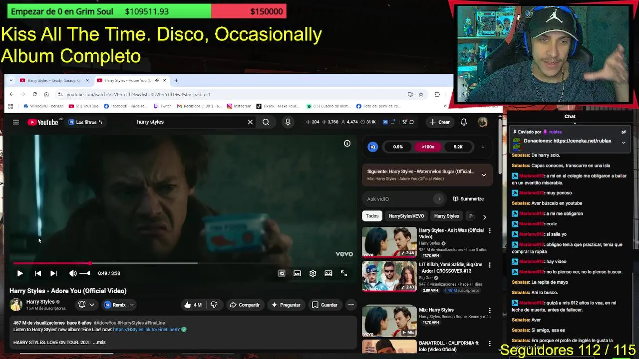Select the Todos filter chip
The image size is (639, 359).
pos(372,216)
